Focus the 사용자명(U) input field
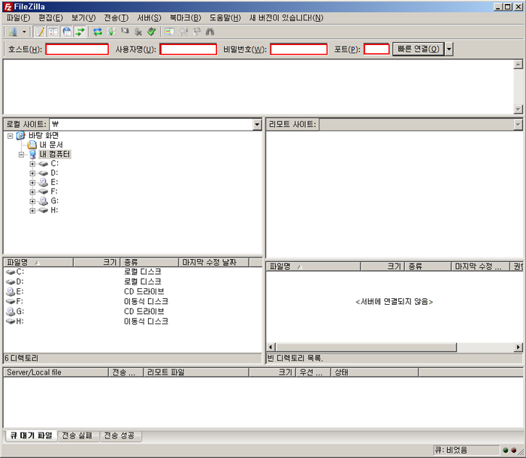The image size is (526, 458). pyautogui.click(x=189, y=50)
